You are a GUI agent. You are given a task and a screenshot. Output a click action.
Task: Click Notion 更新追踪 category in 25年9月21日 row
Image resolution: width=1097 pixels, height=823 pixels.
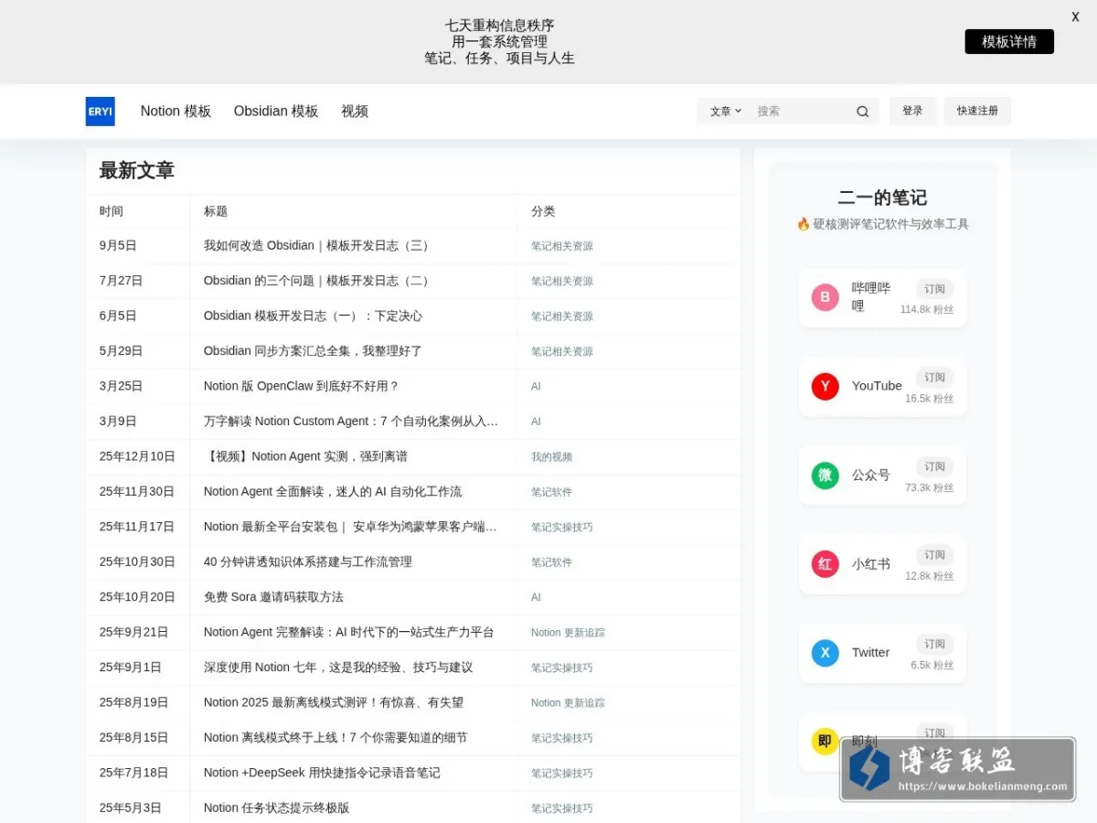tap(568, 633)
